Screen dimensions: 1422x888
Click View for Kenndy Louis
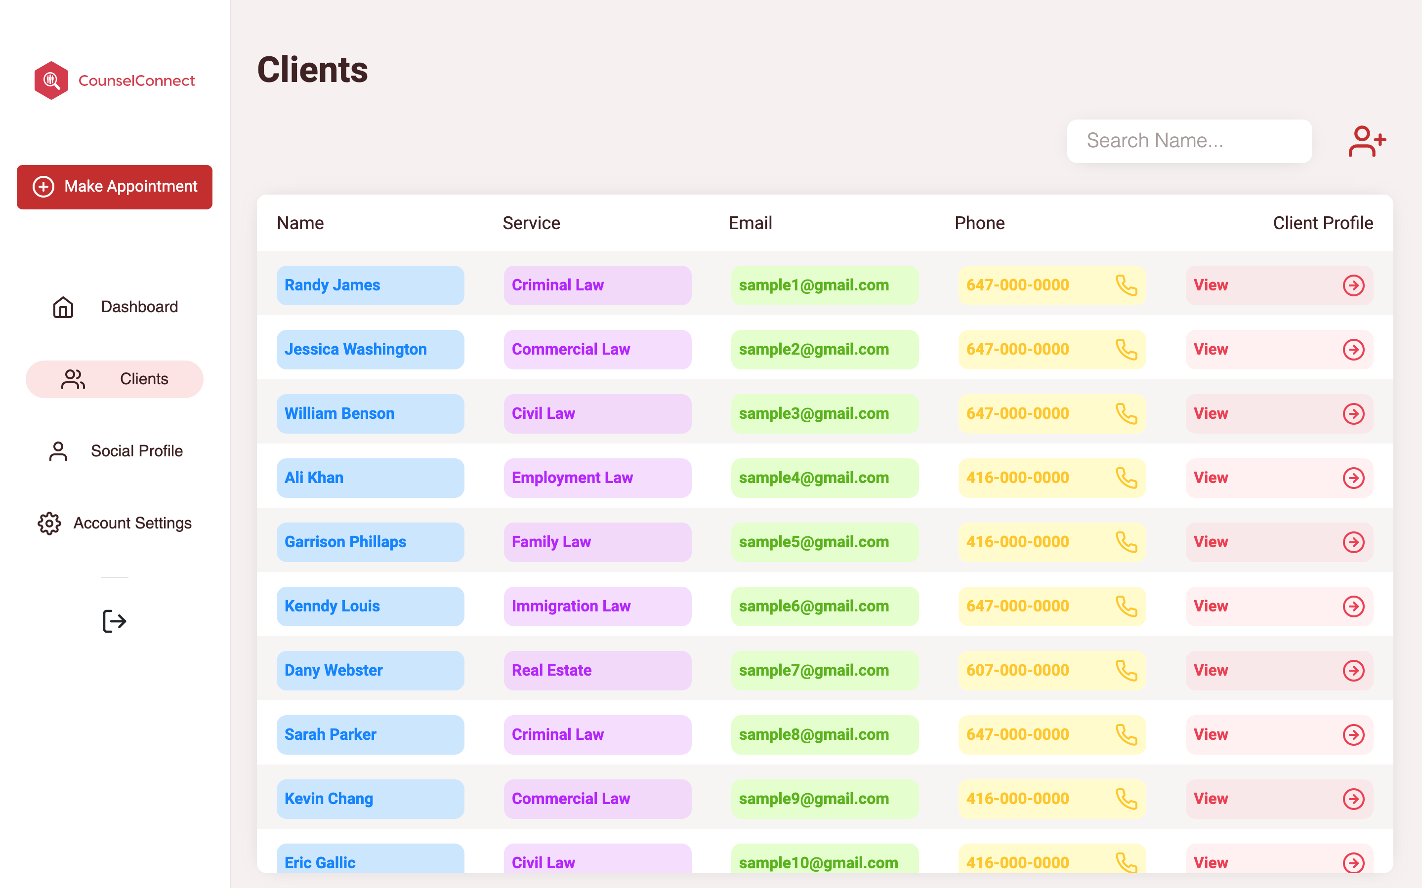point(1279,606)
